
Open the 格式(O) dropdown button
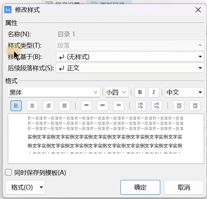pos(25,187)
